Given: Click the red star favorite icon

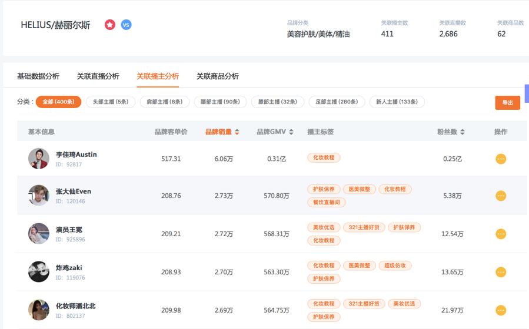Looking at the screenshot, I should [109, 25].
